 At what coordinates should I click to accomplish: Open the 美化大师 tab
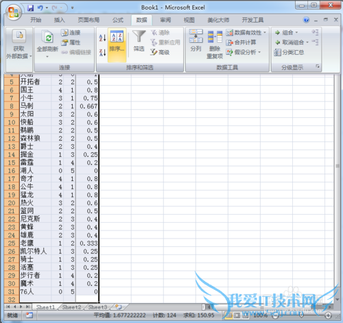click(218, 20)
